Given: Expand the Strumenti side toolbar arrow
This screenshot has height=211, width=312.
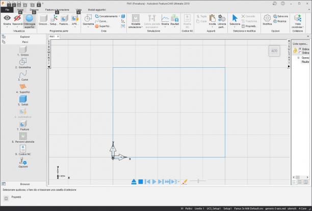Looking at the screenshot, I should [x=49, y=67].
